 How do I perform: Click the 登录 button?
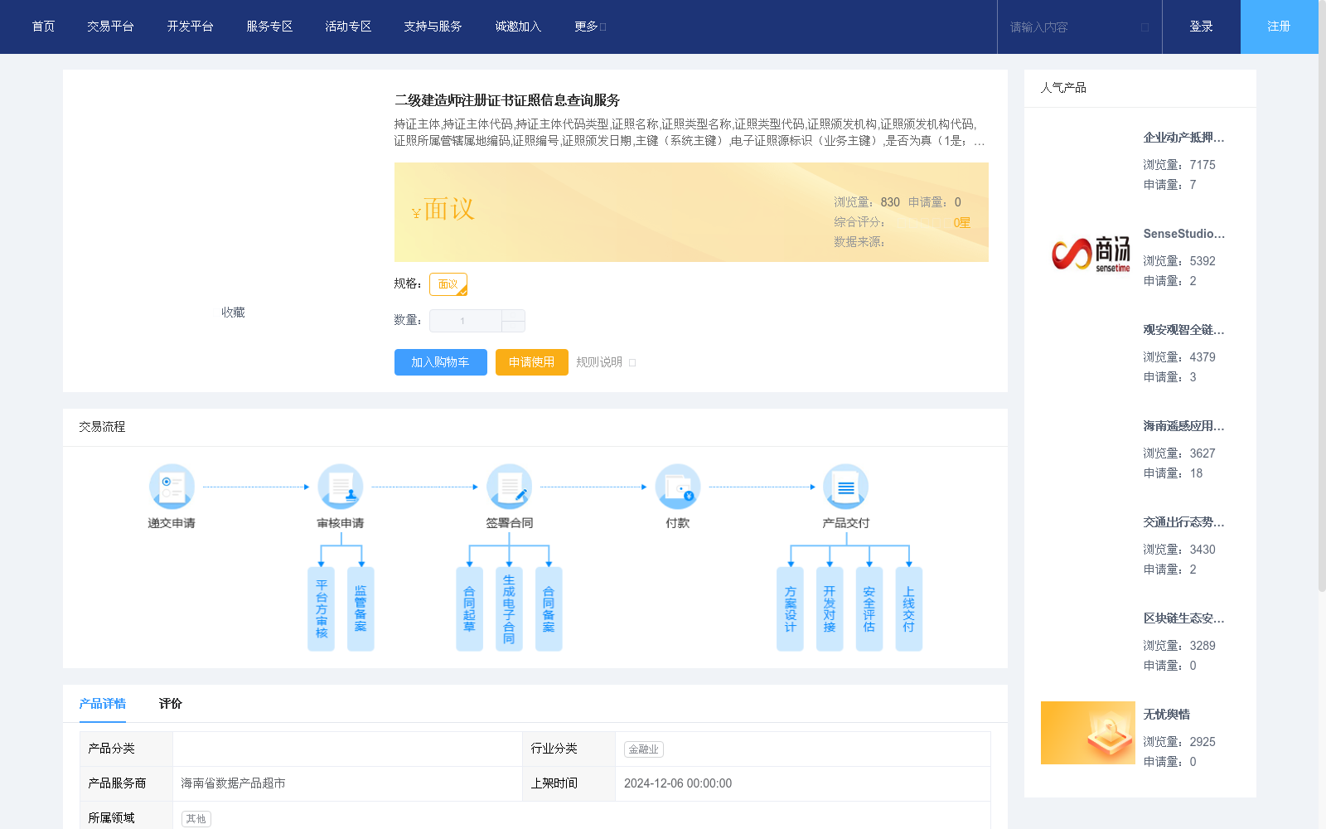click(x=1201, y=27)
